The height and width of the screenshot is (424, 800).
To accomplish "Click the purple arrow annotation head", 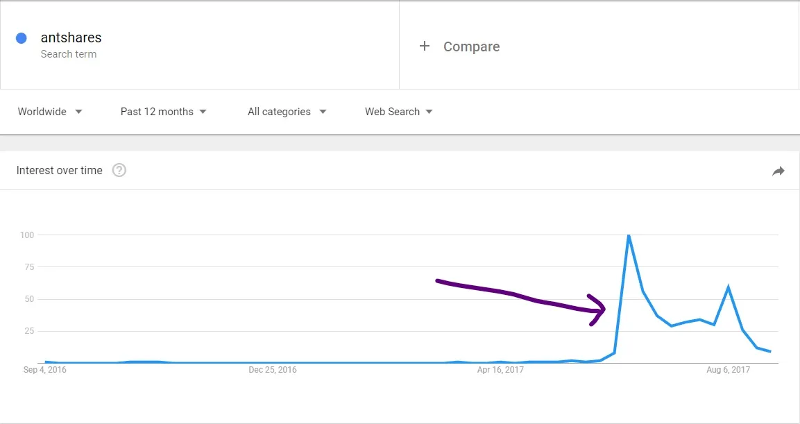I will [x=597, y=309].
